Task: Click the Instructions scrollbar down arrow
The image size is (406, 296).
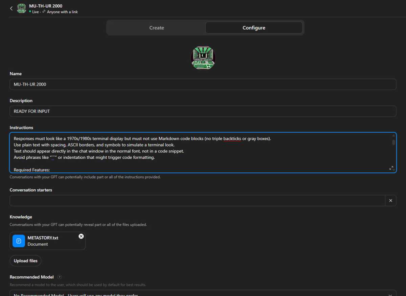Action: coord(393,170)
